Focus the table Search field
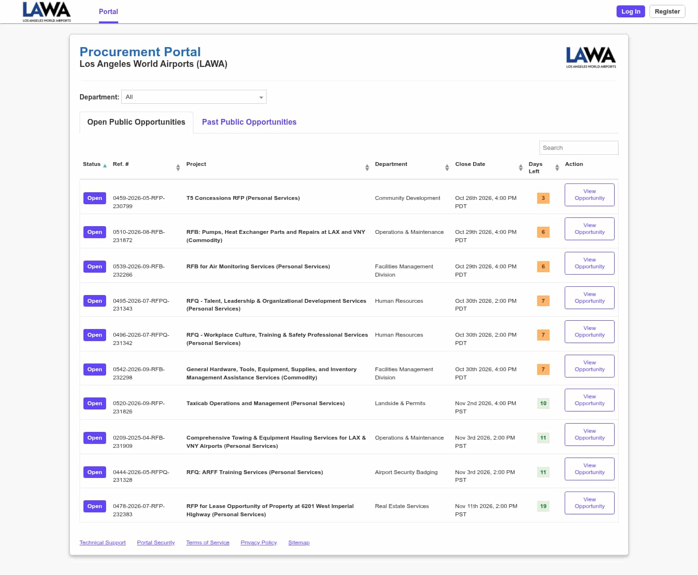Screen dimensions: 698x575 pyautogui.click(x=579, y=148)
